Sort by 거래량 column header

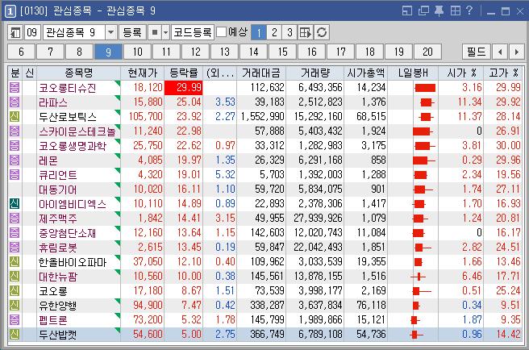pos(315,73)
